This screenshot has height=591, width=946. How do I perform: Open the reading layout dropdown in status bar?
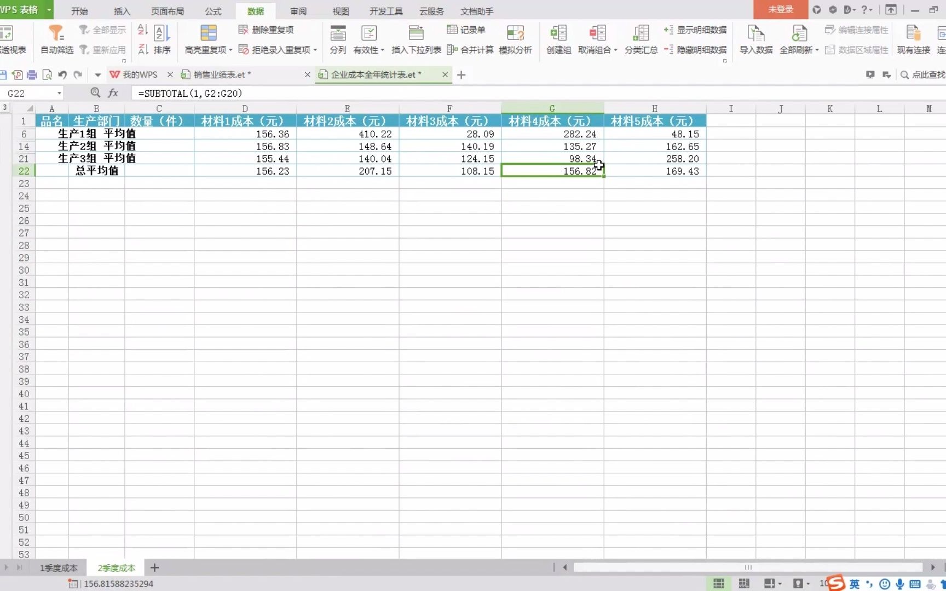pyautogui.click(x=772, y=583)
